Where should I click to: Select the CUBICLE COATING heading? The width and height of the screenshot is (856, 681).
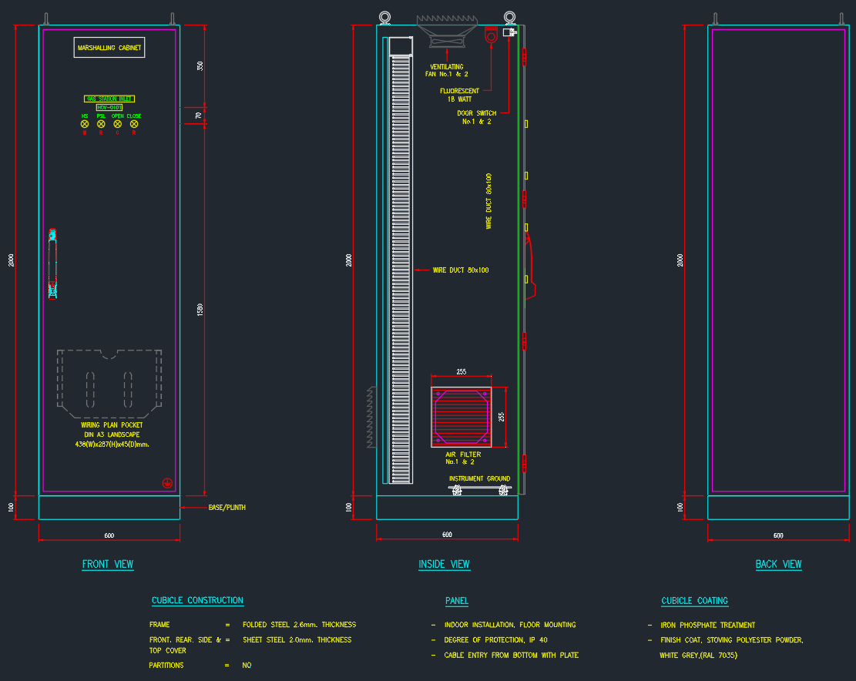click(694, 601)
